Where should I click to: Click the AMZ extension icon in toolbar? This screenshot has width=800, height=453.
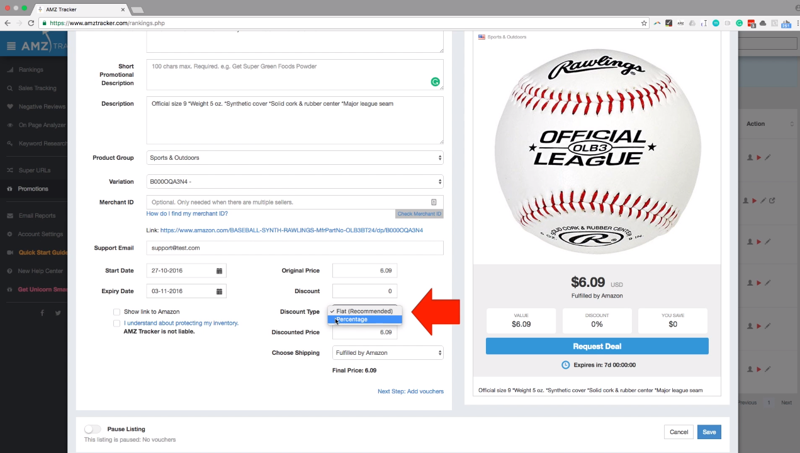pyautogui.click(x=680, y=23)
